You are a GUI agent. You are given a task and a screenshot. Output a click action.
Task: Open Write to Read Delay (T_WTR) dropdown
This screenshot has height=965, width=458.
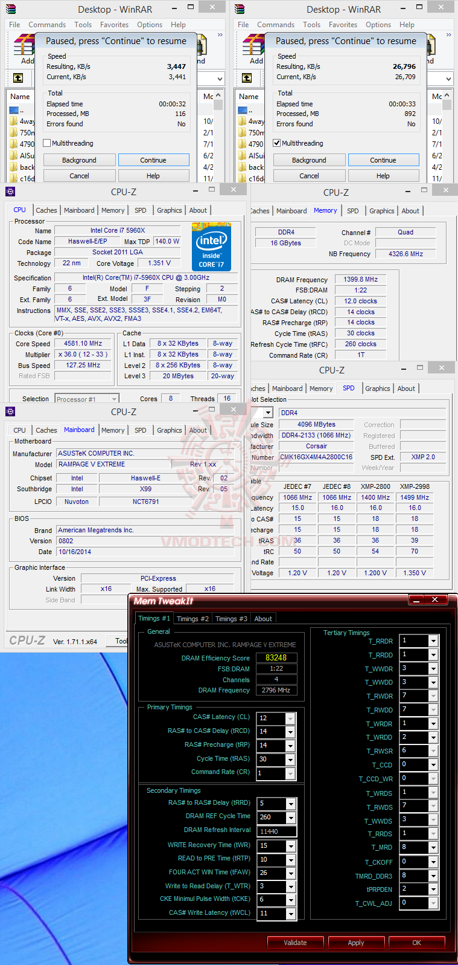[x=291, y=886]
